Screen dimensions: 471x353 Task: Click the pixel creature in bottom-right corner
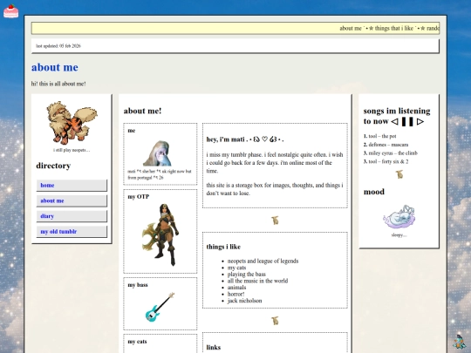coord(460,342)
